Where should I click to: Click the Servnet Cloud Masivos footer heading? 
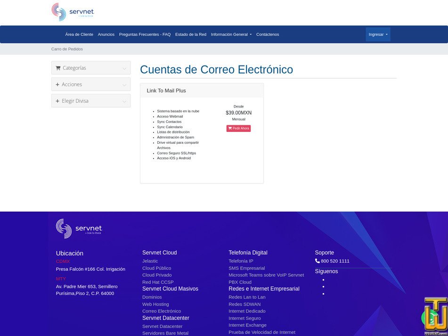[170, 289]
